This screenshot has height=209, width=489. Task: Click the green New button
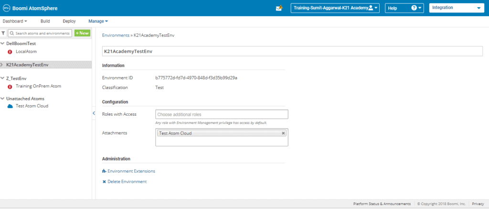82,33
